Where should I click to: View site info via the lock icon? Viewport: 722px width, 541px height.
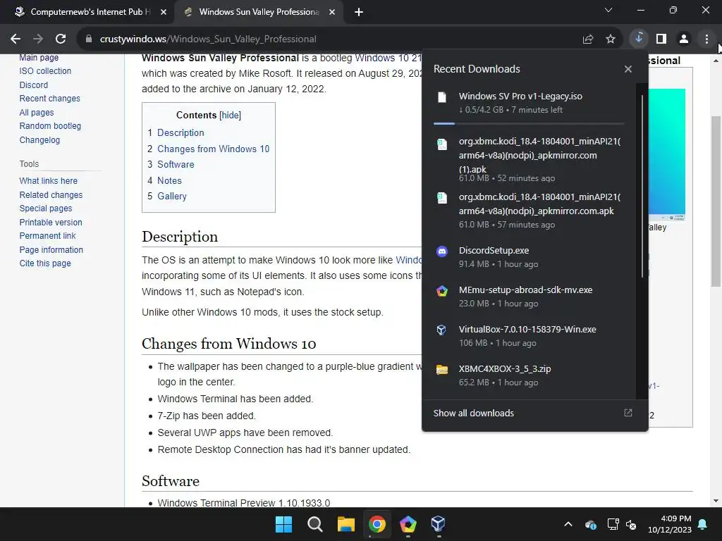[88, 39]
